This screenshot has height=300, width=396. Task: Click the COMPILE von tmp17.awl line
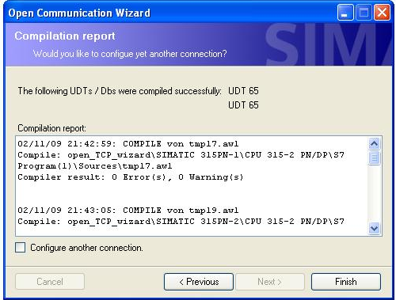(128, 144)
